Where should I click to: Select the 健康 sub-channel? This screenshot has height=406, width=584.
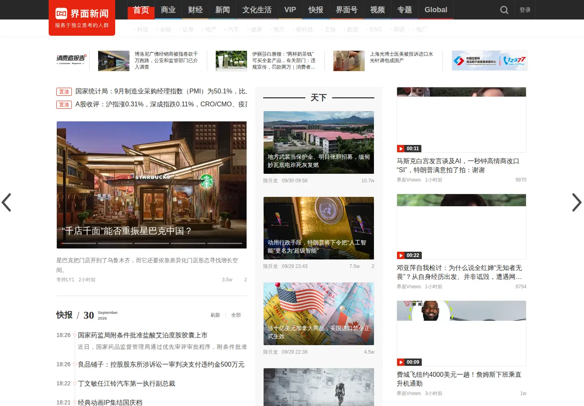coord(256,29)
